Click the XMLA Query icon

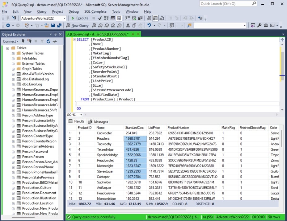113,25
